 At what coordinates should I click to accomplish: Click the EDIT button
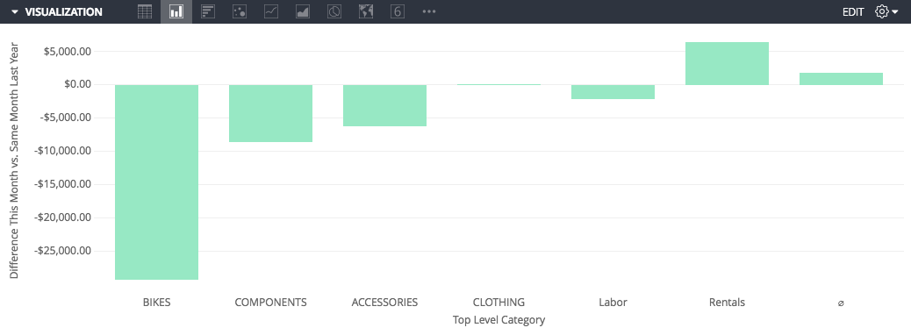point(853,11)
